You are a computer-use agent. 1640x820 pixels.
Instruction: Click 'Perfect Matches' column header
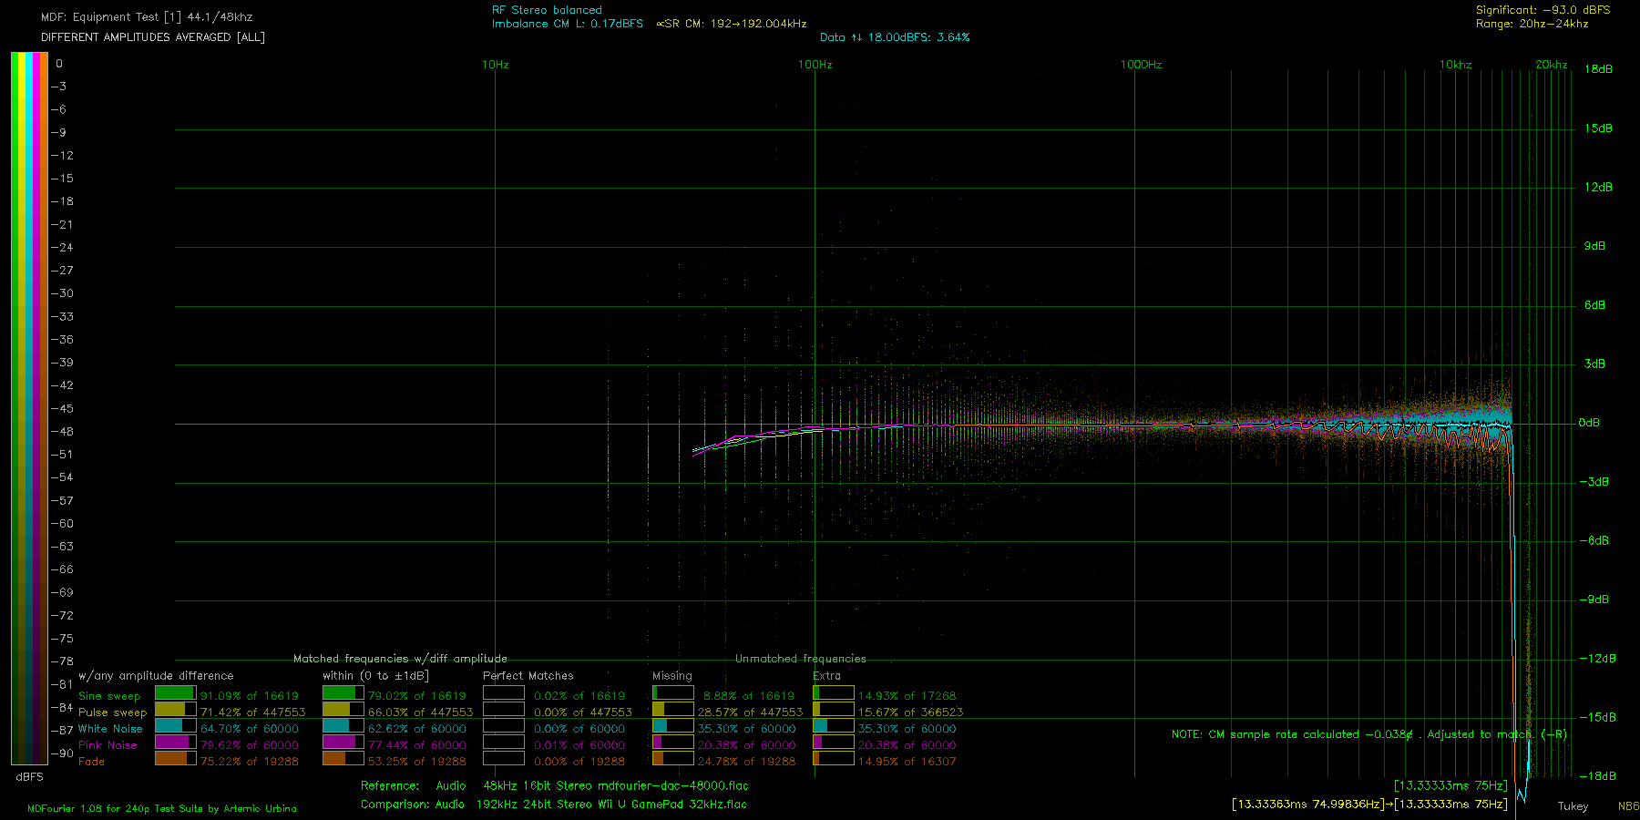tap(528, 676)
